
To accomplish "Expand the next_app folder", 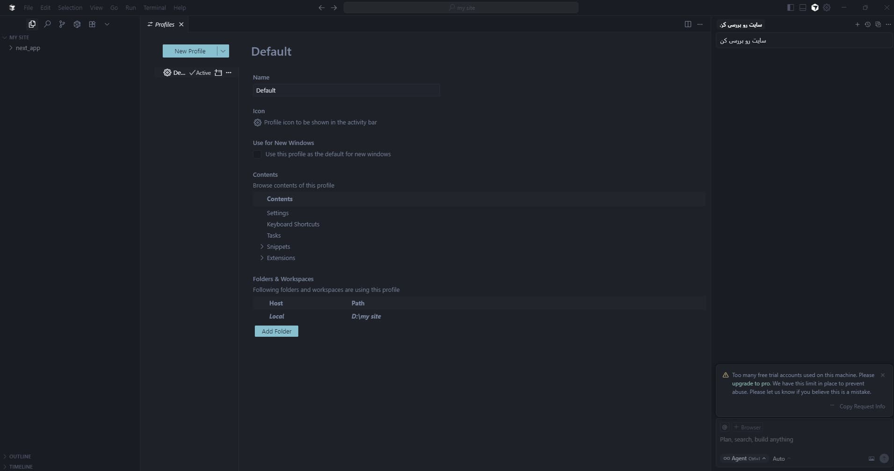I will [11, 48].
